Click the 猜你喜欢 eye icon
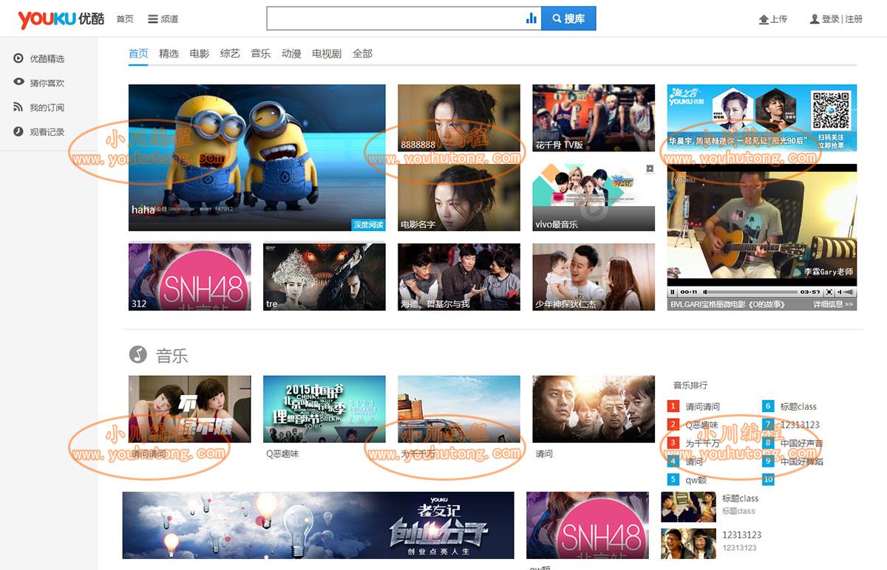 pyautogui.click(x=18, y=83)
